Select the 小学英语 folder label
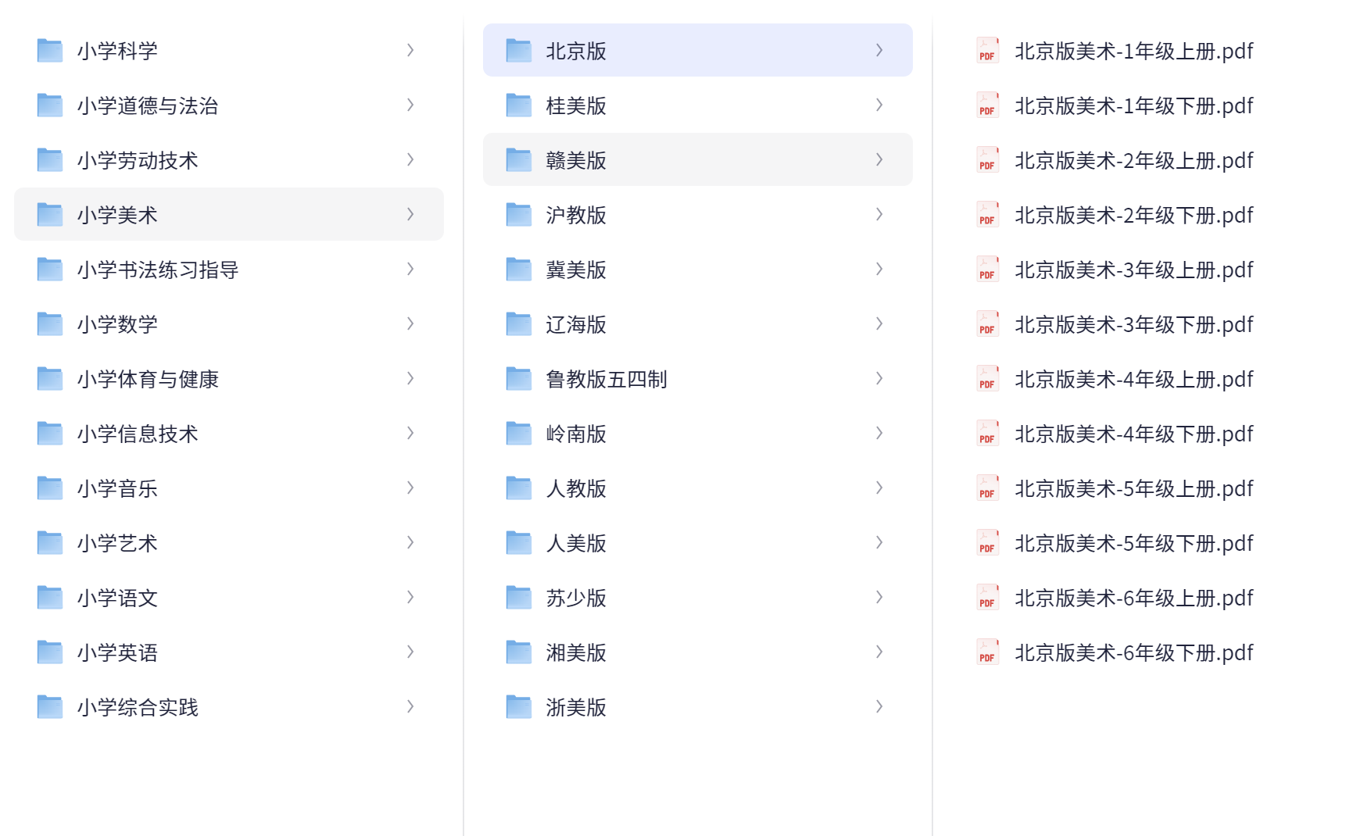 117,652
